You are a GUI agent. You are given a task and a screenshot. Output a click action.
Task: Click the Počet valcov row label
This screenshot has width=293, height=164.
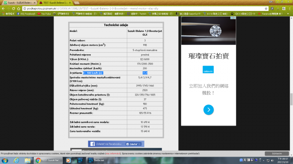click(x=77, y=40)
